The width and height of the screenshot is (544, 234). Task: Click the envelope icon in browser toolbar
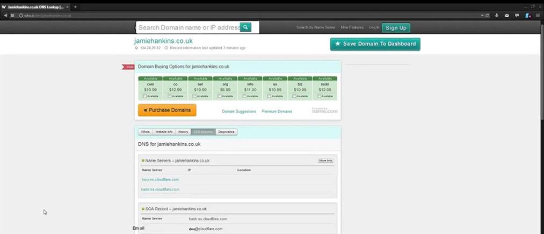pos(506,16)
